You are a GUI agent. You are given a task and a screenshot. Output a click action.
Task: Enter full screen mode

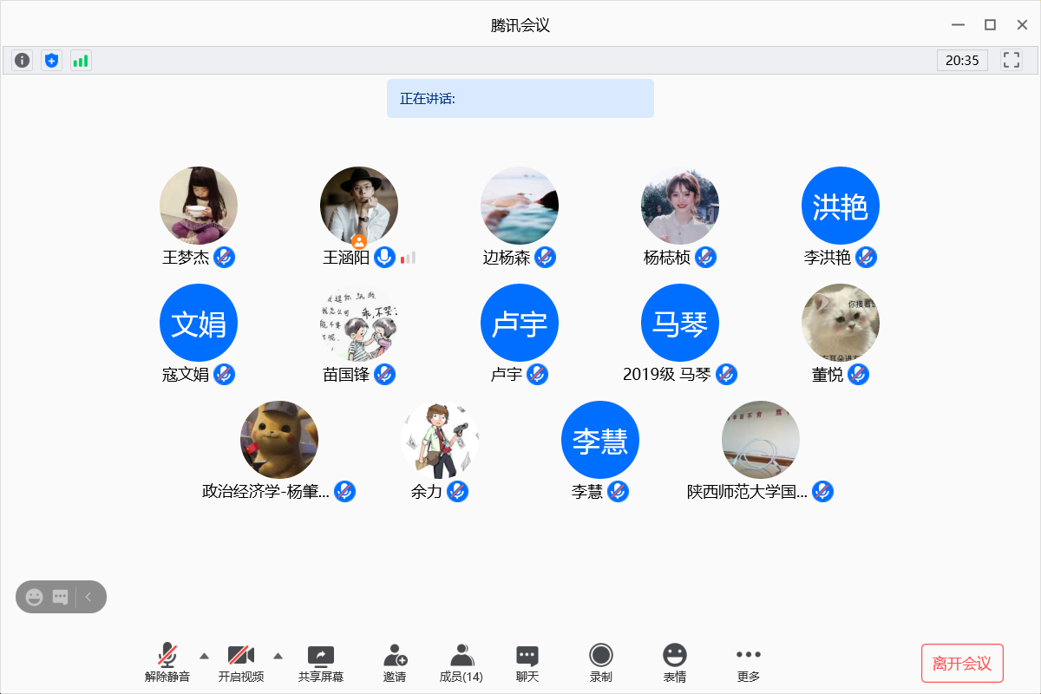(x=1011, y=60)
